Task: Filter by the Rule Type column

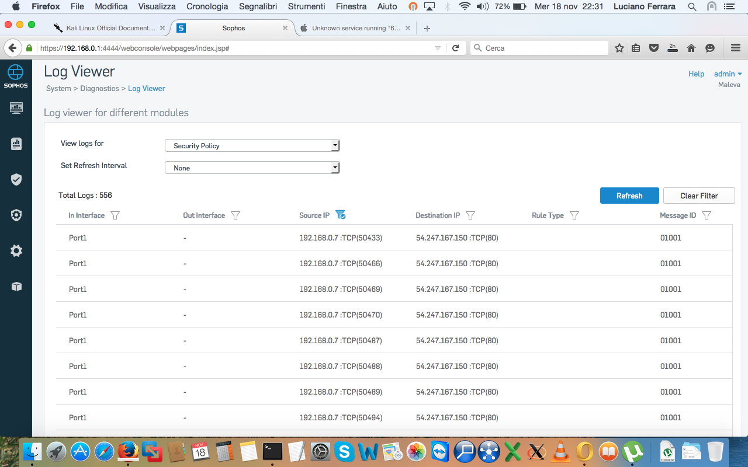Action: 574,215
